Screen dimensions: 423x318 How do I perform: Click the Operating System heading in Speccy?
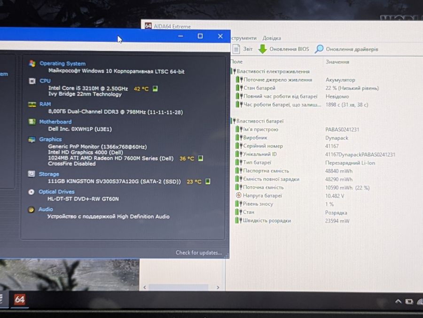[63, 64]
